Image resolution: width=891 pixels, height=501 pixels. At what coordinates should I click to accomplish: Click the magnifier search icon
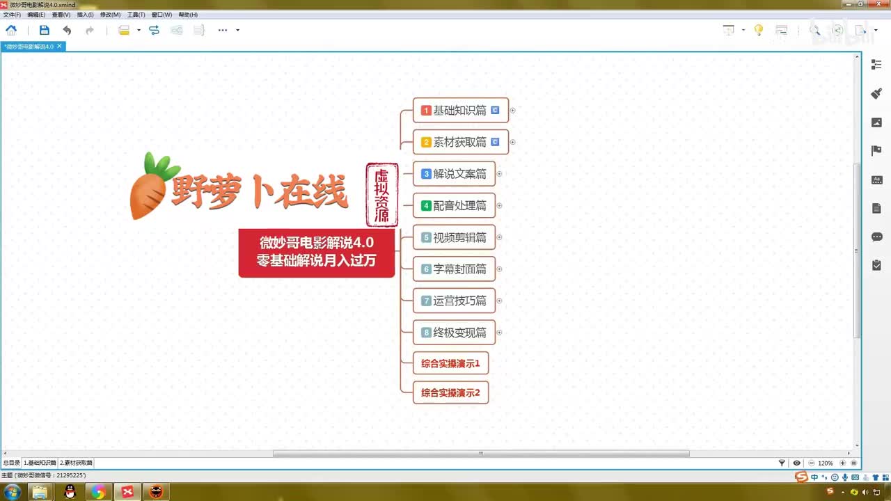click(x=814, y=30)
